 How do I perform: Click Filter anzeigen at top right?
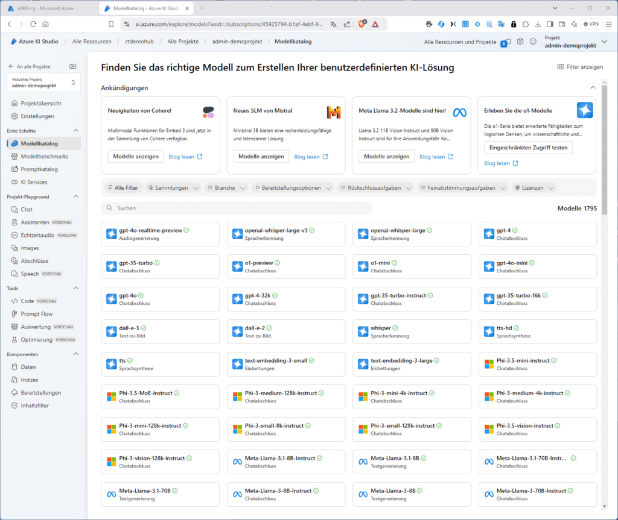(x=580, y=67)
